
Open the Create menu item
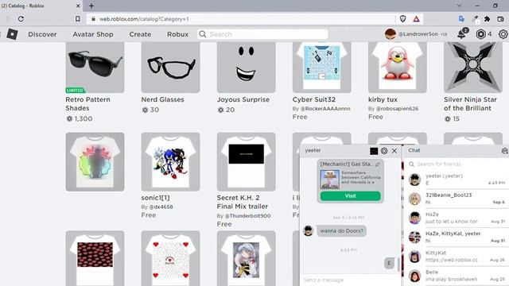pos(140,34)
